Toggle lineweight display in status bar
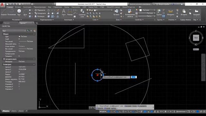The image size is (206, 116). (142, 111)
